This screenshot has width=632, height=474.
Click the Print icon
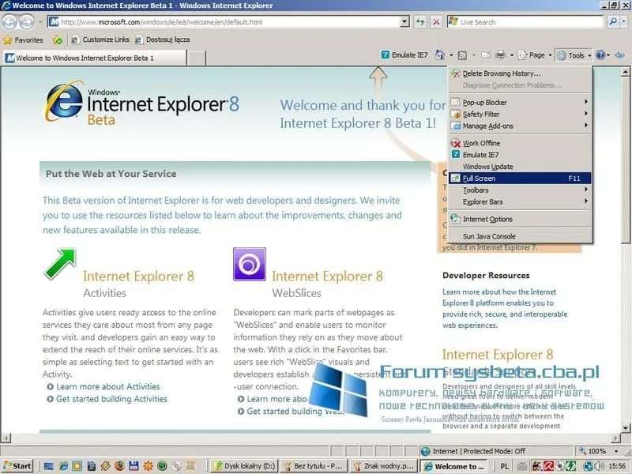[502, 55]
